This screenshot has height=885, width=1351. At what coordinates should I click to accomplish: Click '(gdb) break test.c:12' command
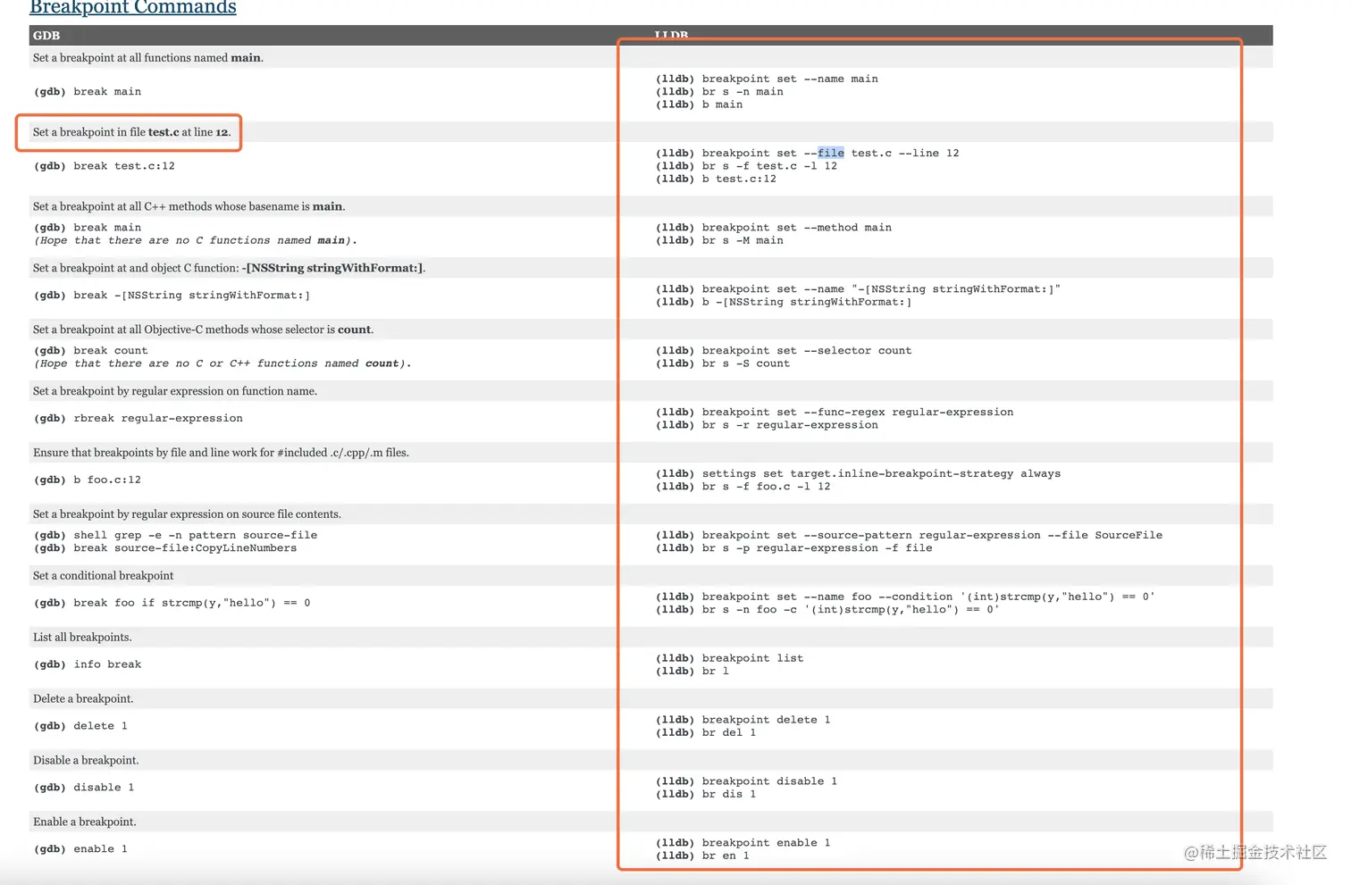105,166
